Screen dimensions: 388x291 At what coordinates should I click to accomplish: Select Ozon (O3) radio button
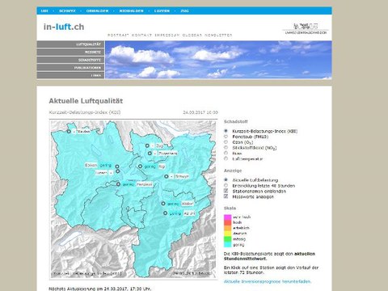coord(226,142)
